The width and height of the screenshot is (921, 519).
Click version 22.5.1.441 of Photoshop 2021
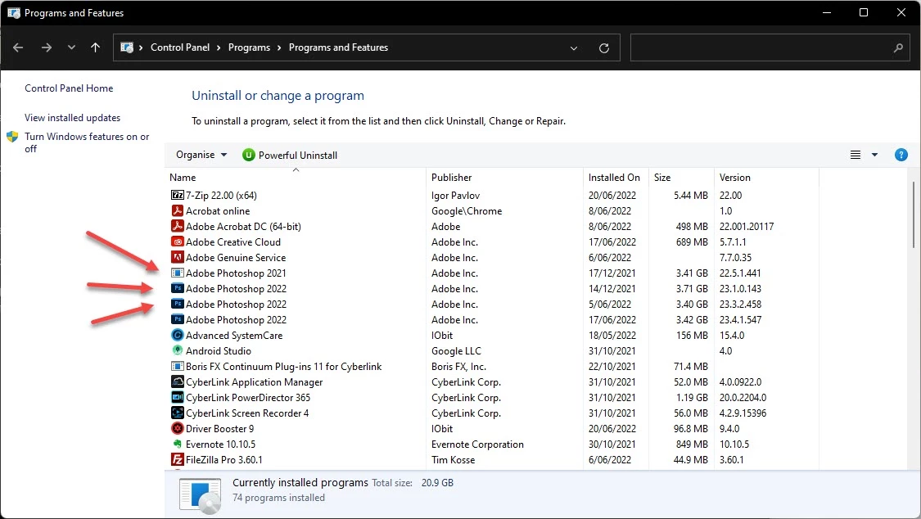740,273
